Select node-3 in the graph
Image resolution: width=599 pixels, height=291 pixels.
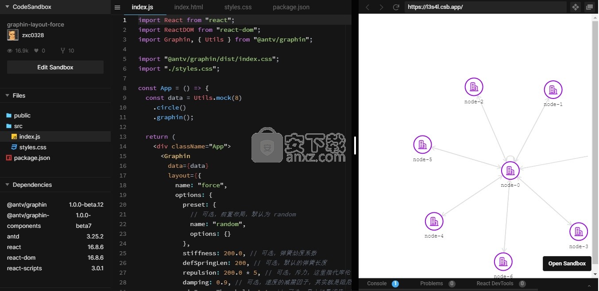pos(578,231)
